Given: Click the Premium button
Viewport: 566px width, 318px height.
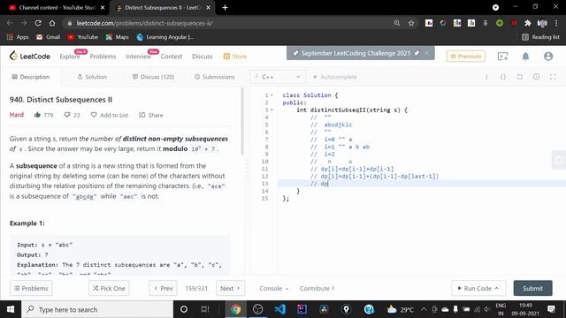Looking at the screenshot, I should point(466,57).
